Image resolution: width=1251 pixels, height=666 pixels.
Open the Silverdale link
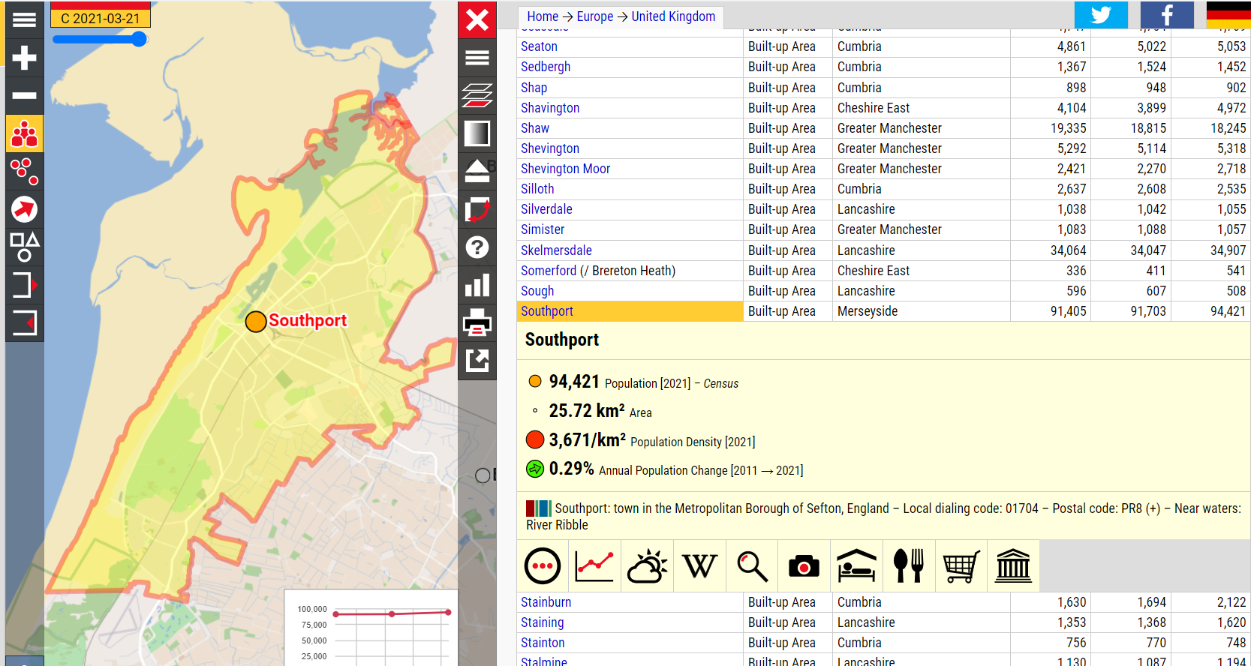tap(546, 209)
